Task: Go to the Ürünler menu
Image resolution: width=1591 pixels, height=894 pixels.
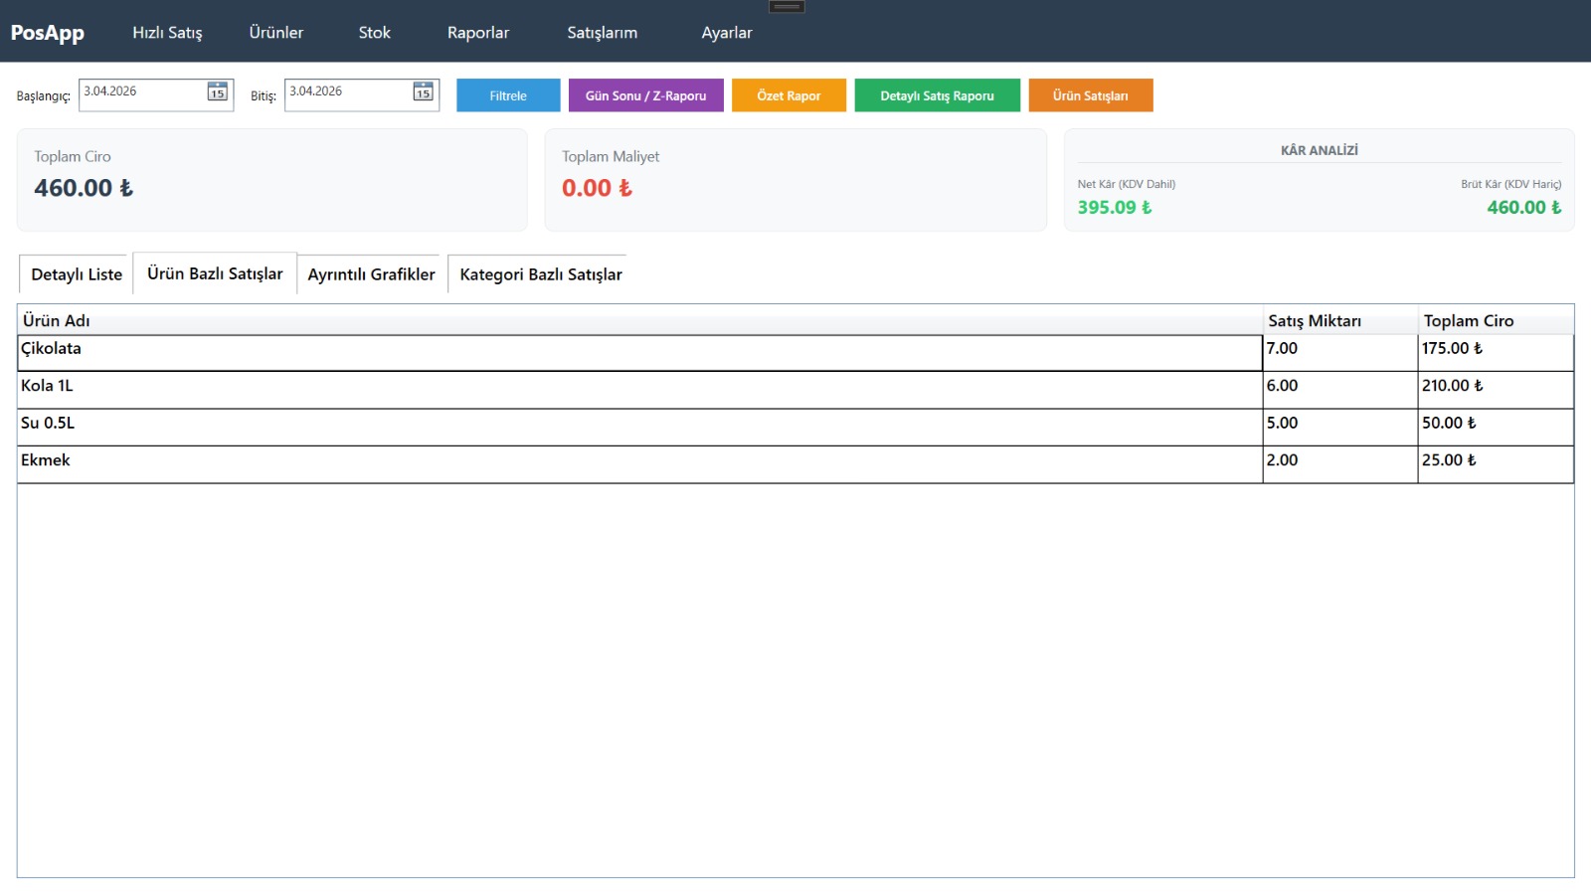Action: click(276, 32)
